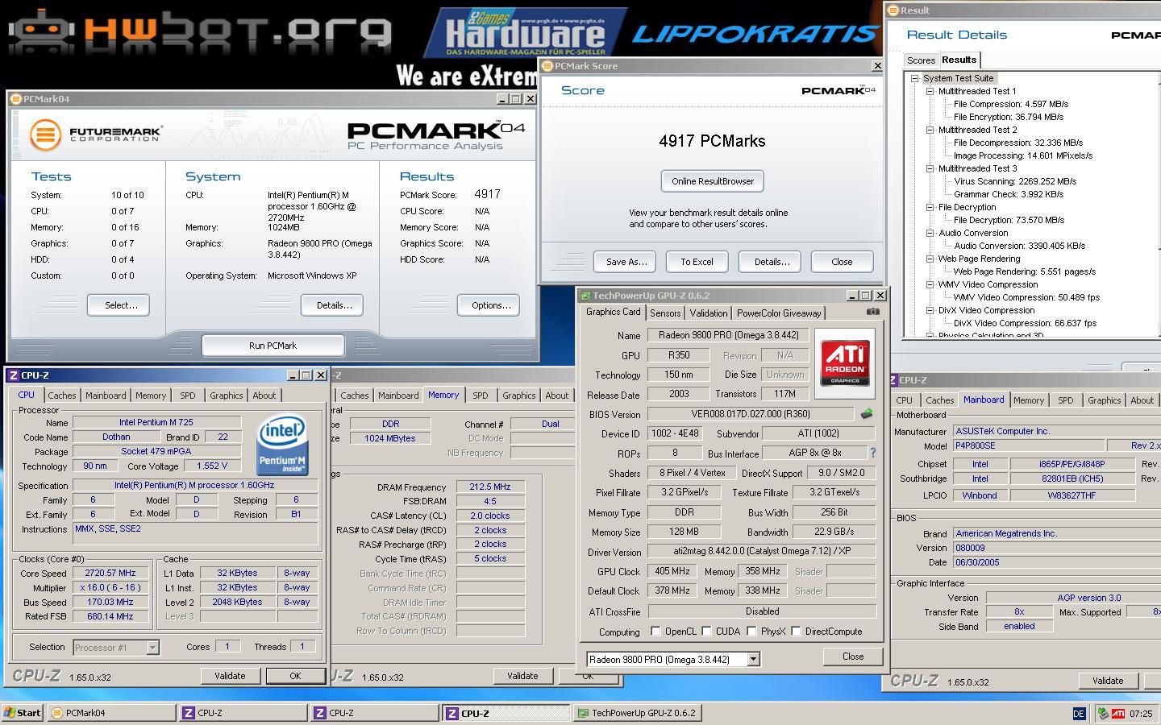Click Save As... in PCMark Score

pos(626,262)
